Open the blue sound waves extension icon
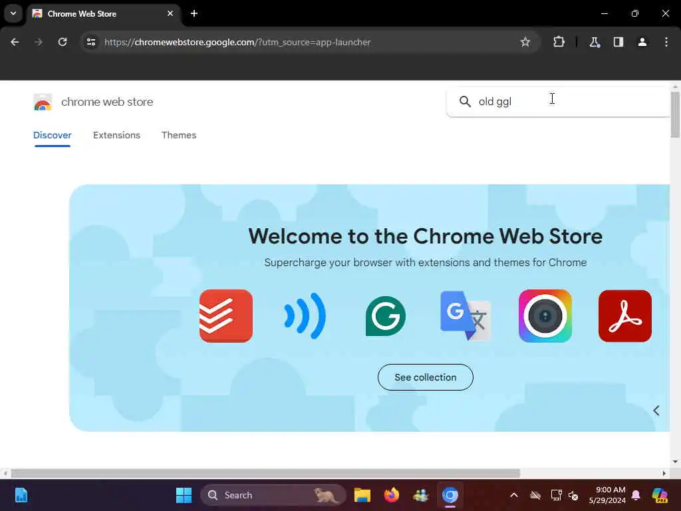The height and width of the screenshot is (511, 681). [x=305, y=316]
